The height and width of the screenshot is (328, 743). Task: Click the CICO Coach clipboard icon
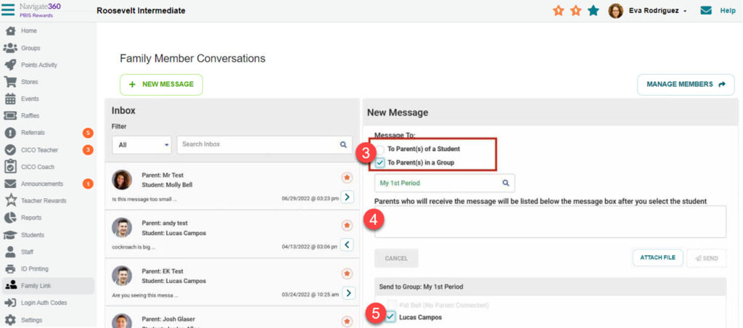[10, 166]
